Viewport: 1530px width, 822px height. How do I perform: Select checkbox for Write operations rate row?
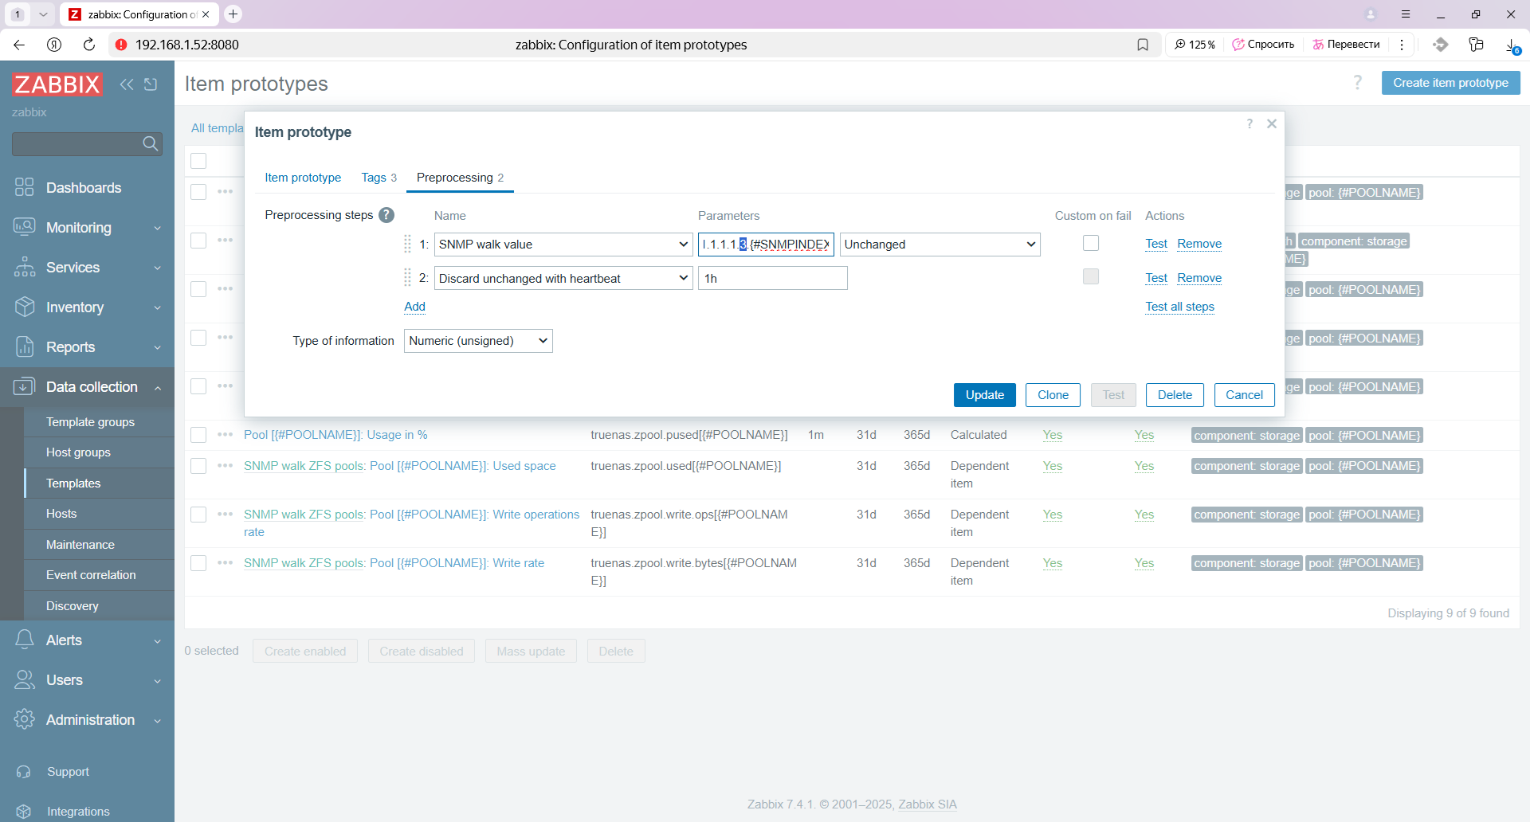(198, 515)
